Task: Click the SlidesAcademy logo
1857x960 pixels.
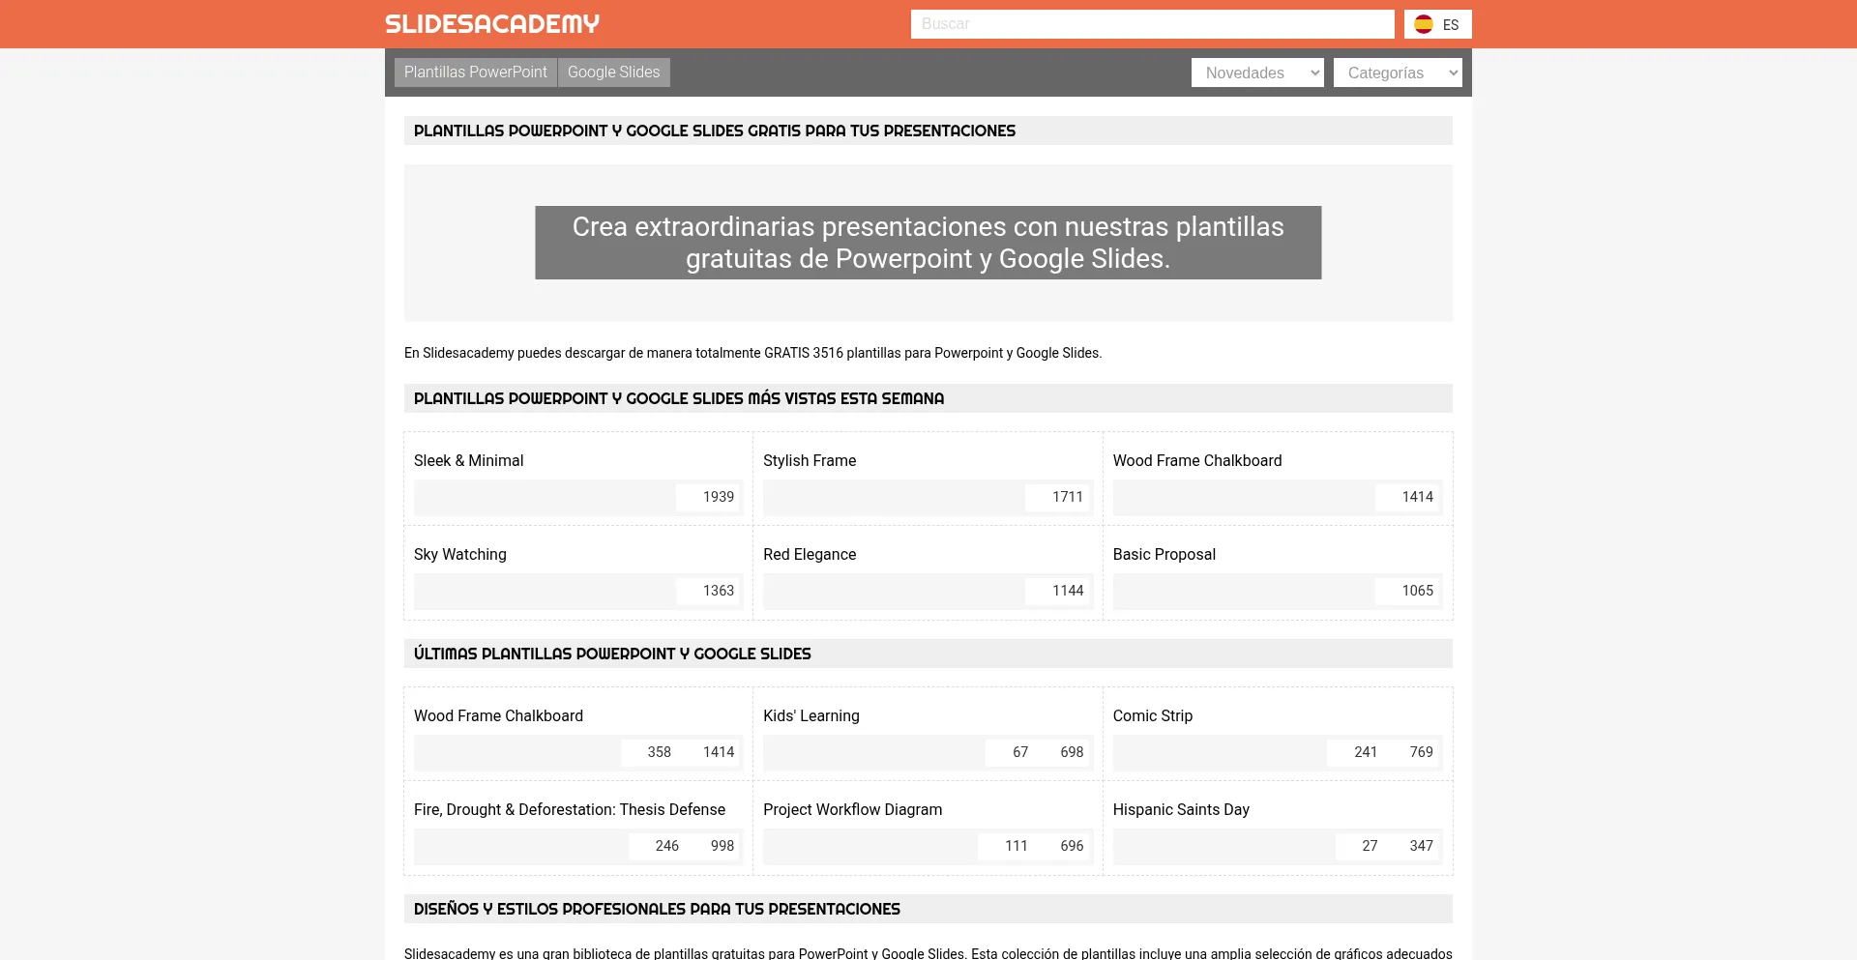Action: 492,24
